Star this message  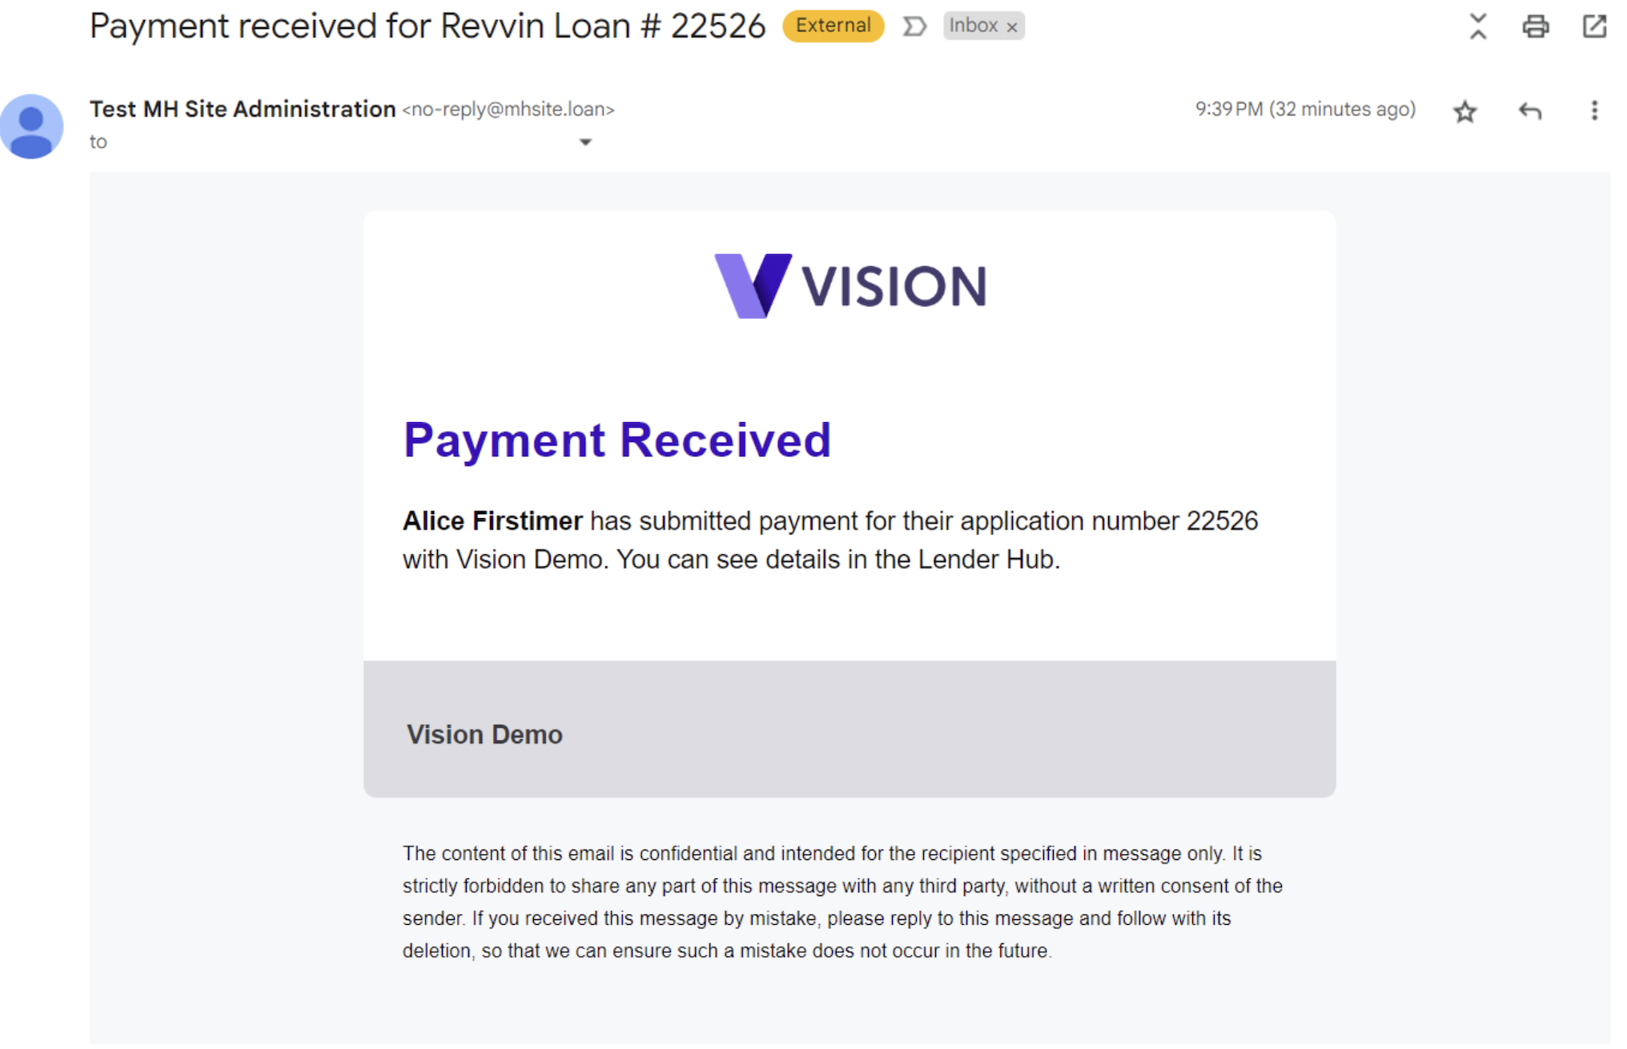coord(1464,111)
